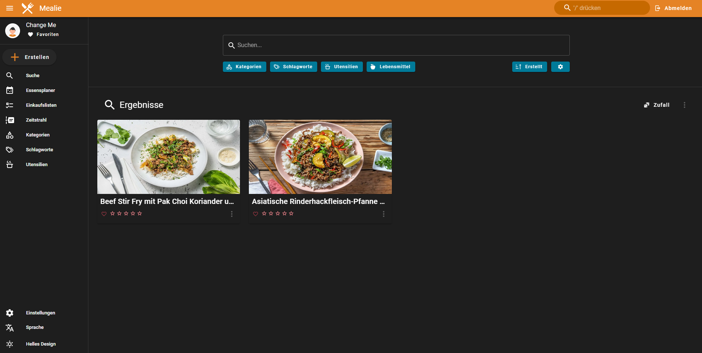Go to Zeitstrahl in the sidebar
This screenshot has width=702, height=353.
36,120
